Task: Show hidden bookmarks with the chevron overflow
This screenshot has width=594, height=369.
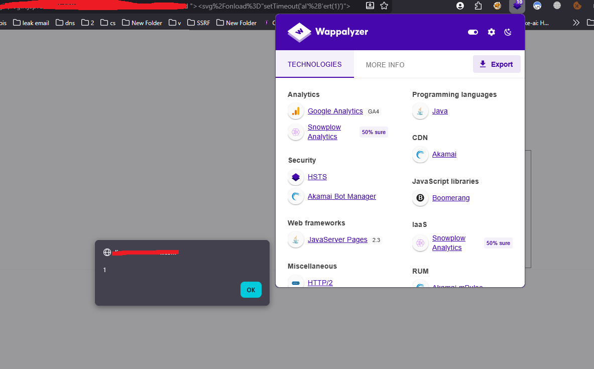Action: pos(576,23)
